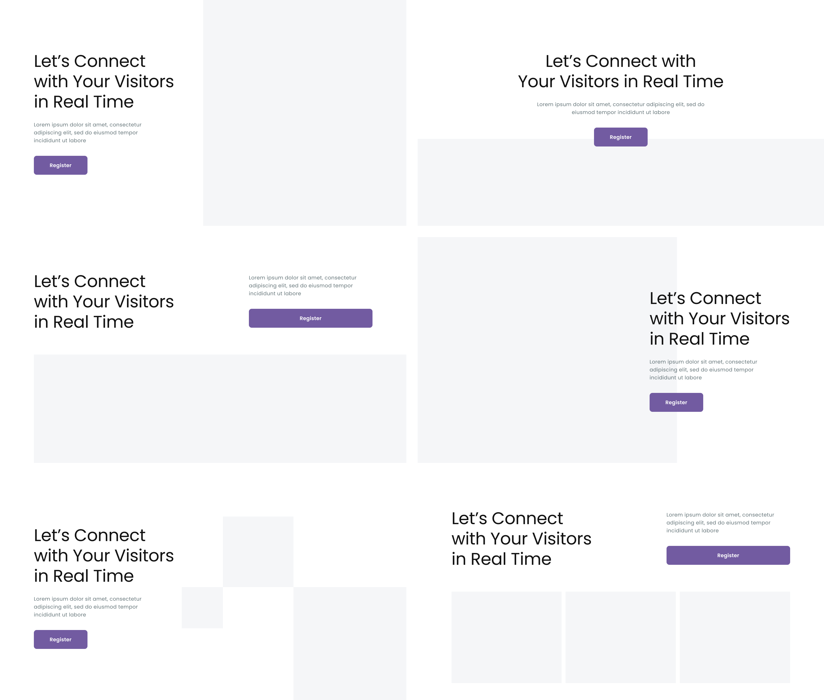Click the gray area beneath the centered Register button

(621, 187)
